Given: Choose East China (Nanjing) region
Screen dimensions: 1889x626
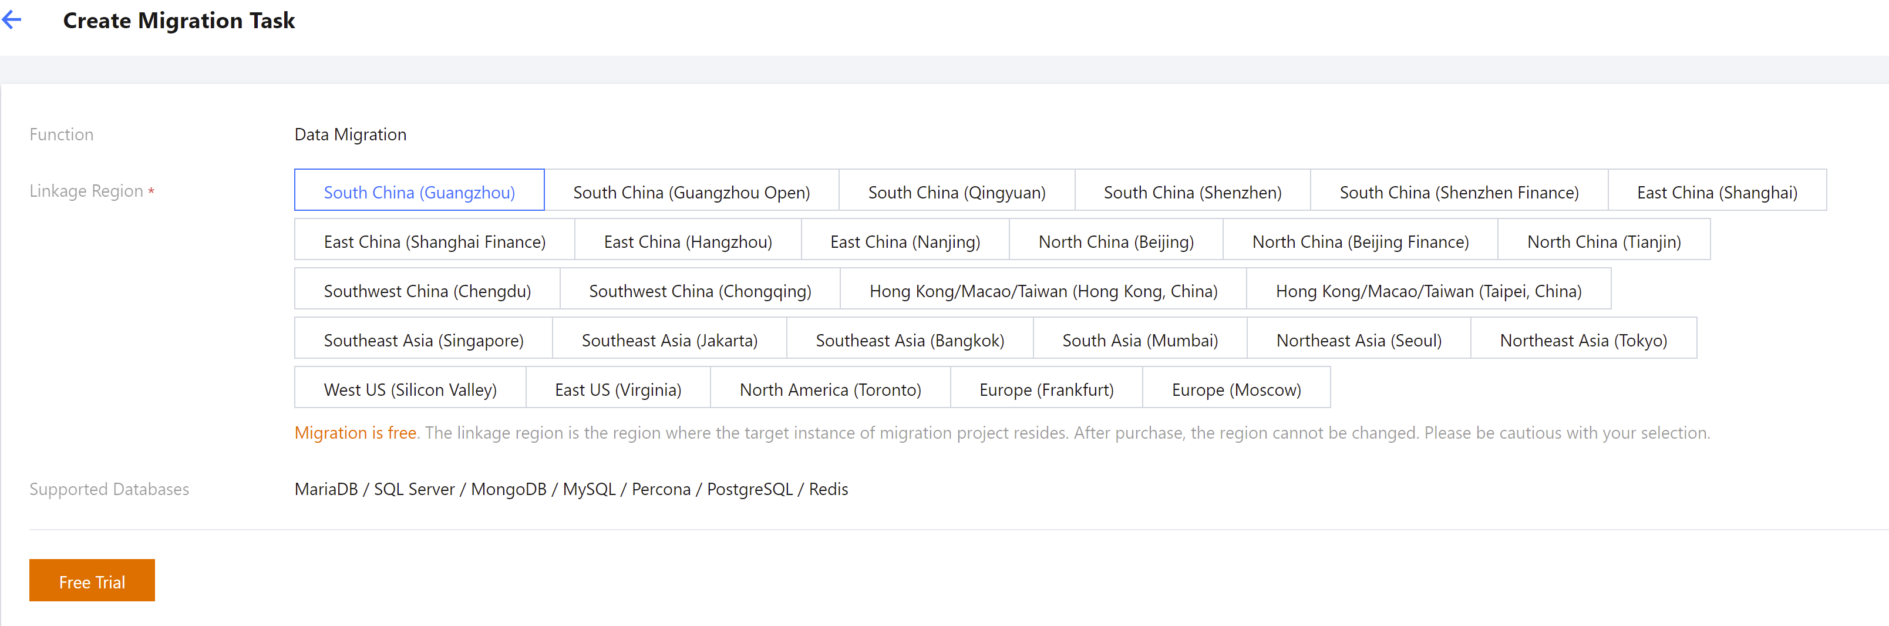Looking at the screenshot, I should point(905,240).
